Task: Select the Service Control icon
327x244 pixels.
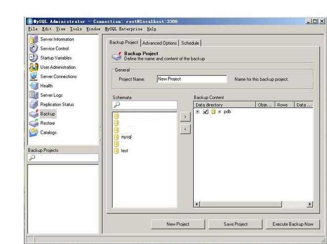Action: (x=33, y=49)
